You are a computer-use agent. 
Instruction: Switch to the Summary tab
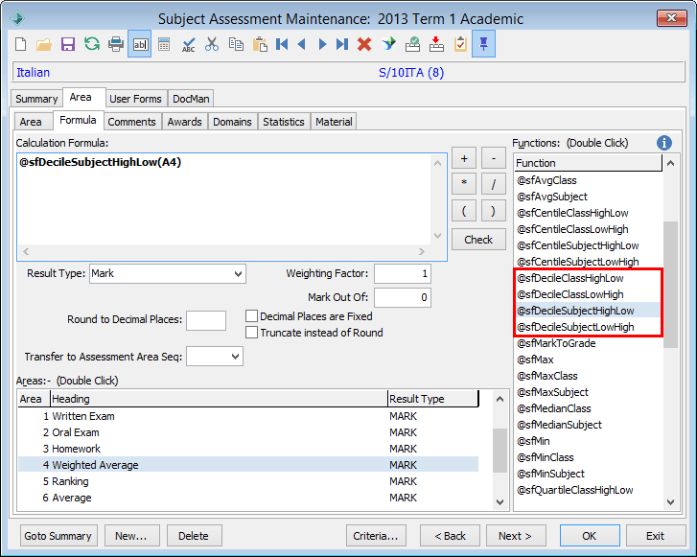click(36, 99)
